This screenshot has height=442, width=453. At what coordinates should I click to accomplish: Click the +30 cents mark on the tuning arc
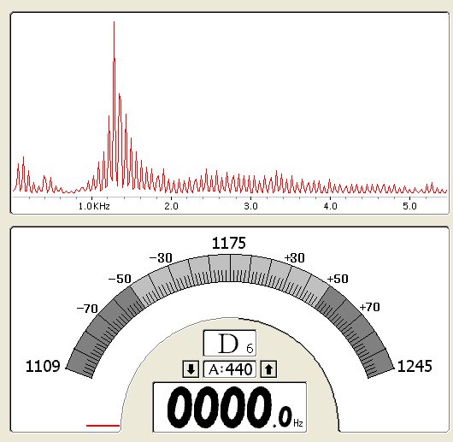(x=295, y=258)
